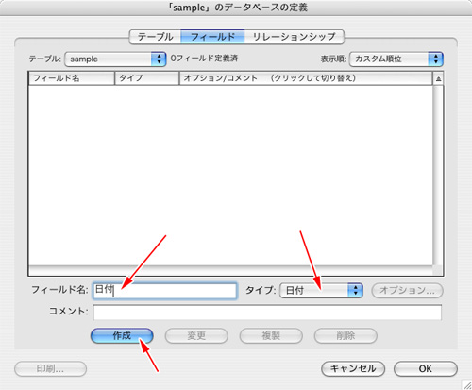
Task: Click the sort order triangle icon
Action: point(438,78)
